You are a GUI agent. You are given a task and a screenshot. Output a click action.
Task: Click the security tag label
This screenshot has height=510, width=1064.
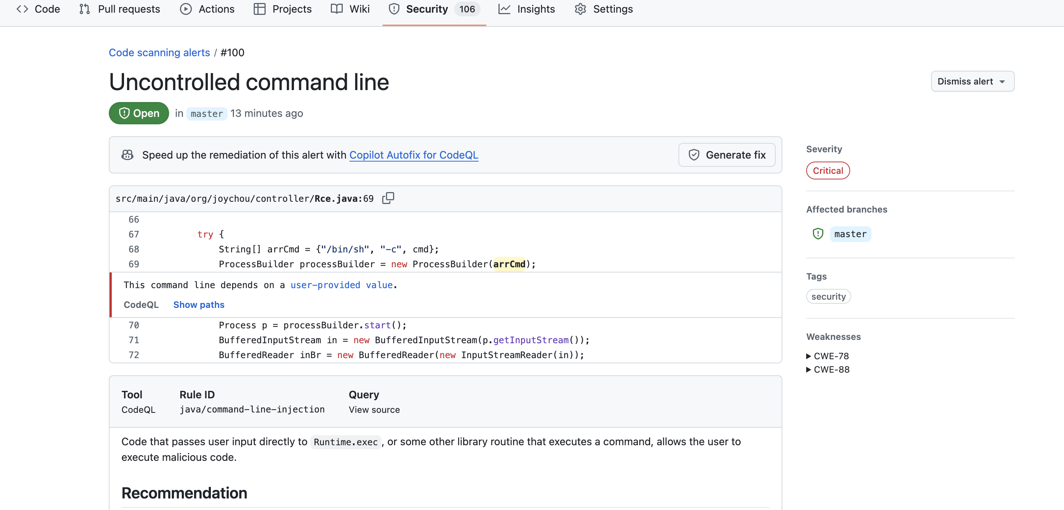(x=828, y=296)
